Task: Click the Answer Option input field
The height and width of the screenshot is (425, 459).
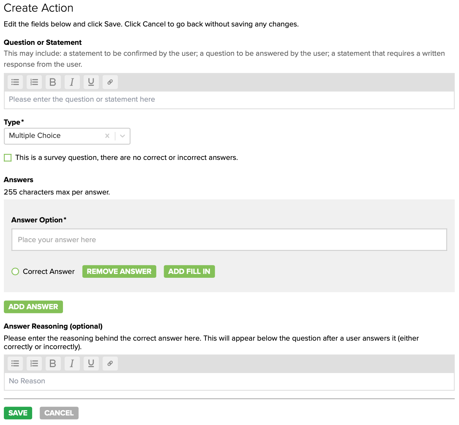Action: point(229,240)
